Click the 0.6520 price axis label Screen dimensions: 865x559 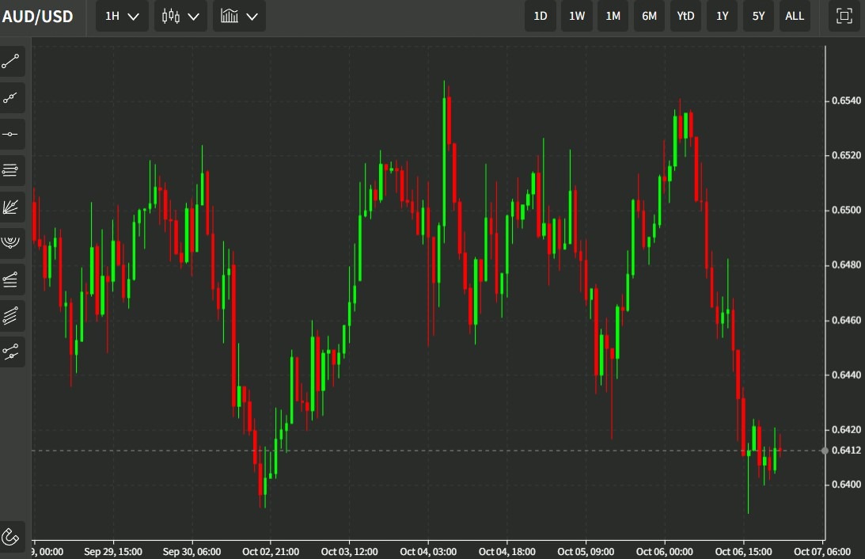[x=846, y=155]
